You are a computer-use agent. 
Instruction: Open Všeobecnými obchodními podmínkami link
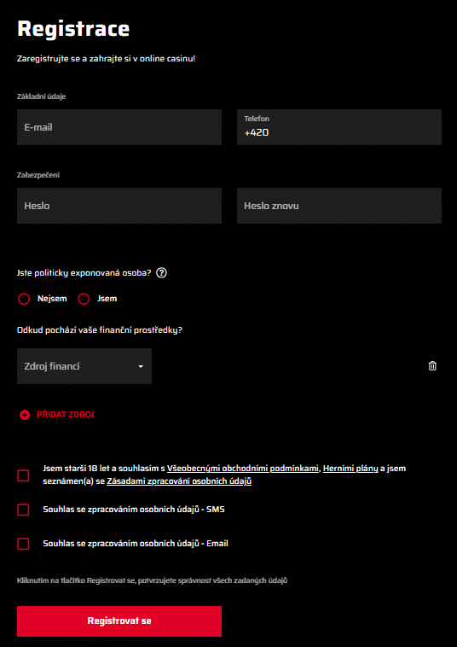(x=243, y=469)
